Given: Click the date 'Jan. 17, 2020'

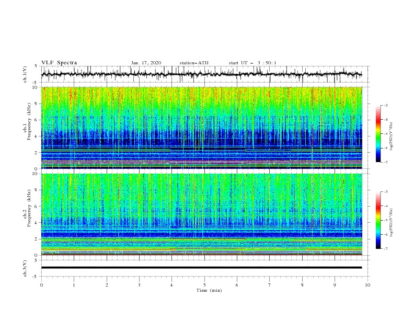Looking at the screenshot, I should pos(146,63).
